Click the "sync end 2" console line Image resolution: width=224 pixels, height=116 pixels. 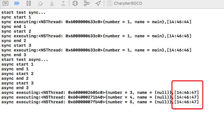pyautogui.click(x=14, y=41)
